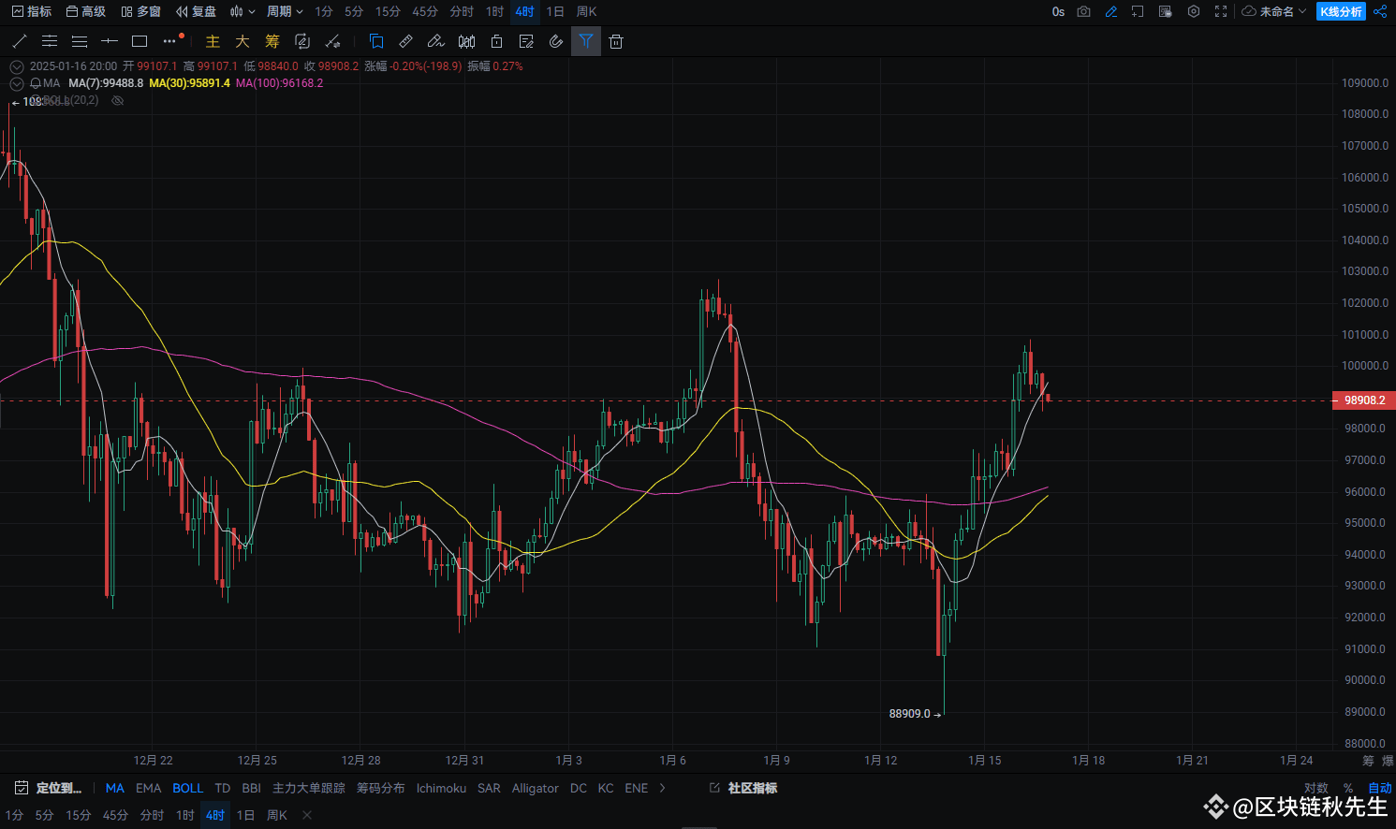
Task: Click the 大 large-order indicator icon
Action: 242,41
